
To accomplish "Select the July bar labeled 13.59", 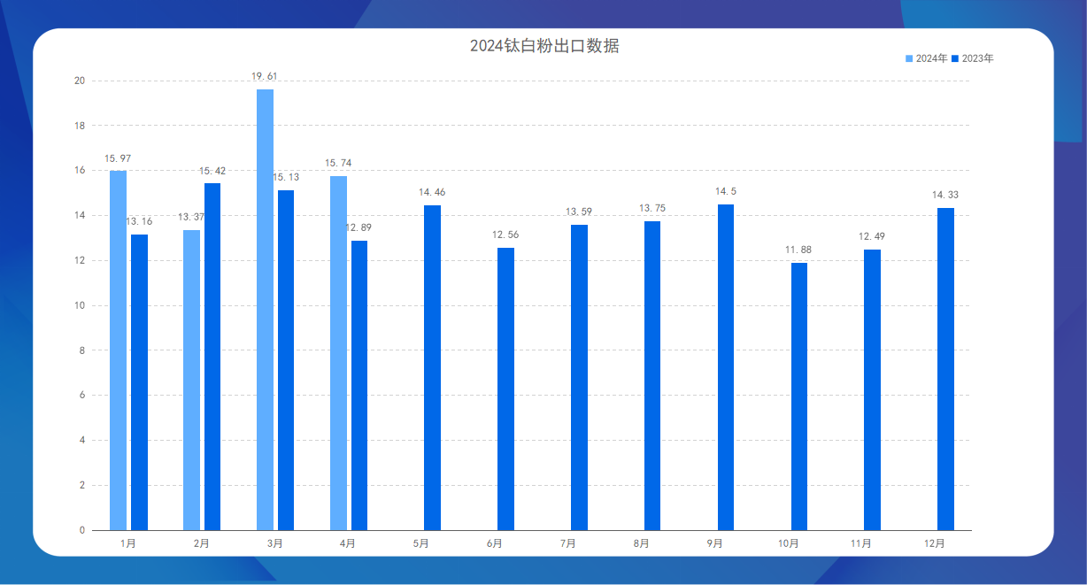I will click(x=579, y=377).
